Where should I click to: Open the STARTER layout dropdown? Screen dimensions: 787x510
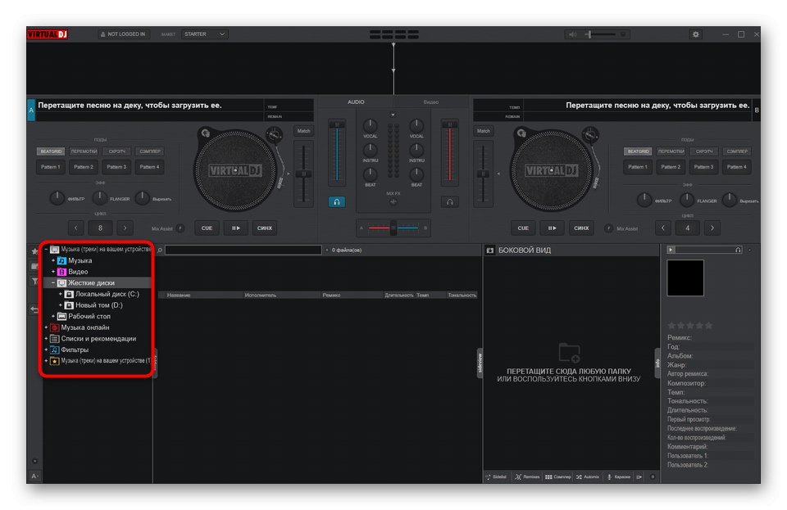[205, 34]
